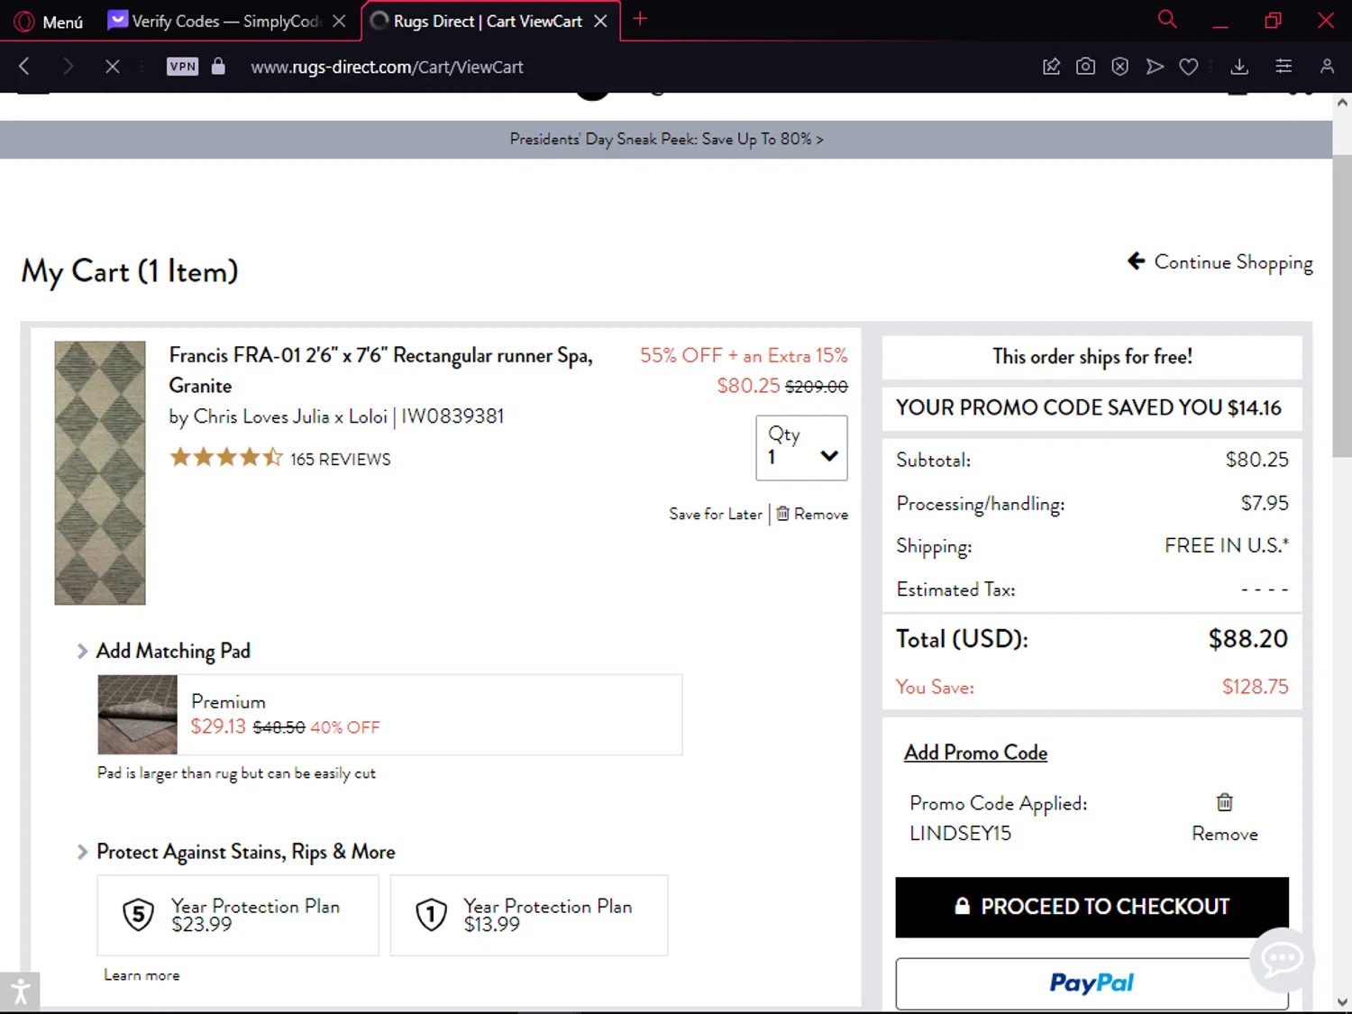Open the live chat bubble

click(x=1282, y=960)
